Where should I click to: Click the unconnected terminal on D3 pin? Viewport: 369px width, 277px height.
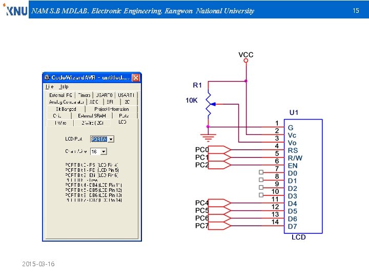coord(261,195)
